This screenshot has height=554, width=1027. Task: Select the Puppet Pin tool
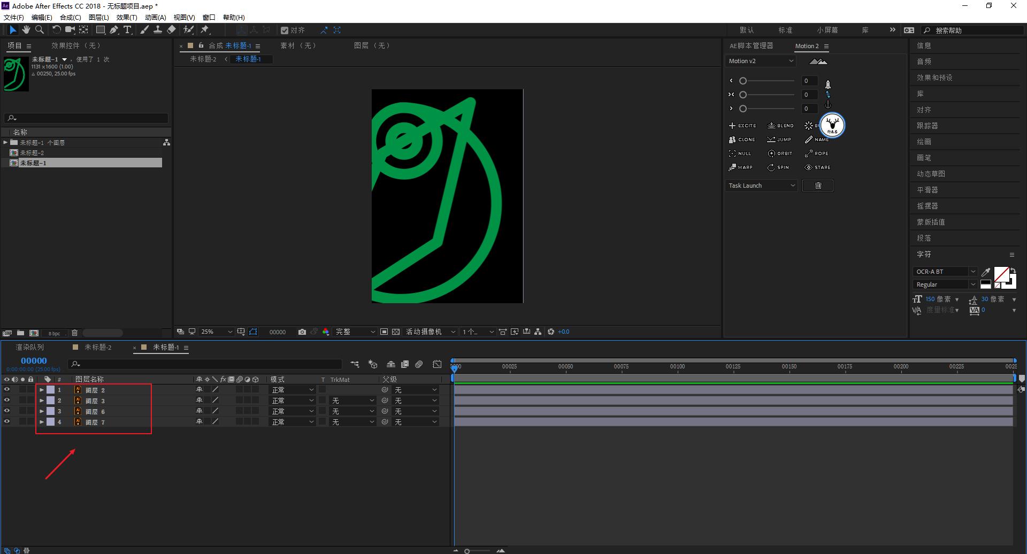pos(205,30)
